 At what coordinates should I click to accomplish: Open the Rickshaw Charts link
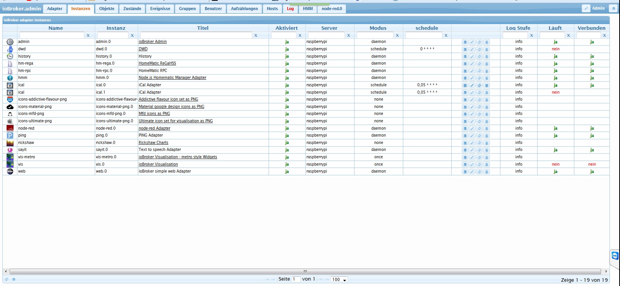click(153, 143)
